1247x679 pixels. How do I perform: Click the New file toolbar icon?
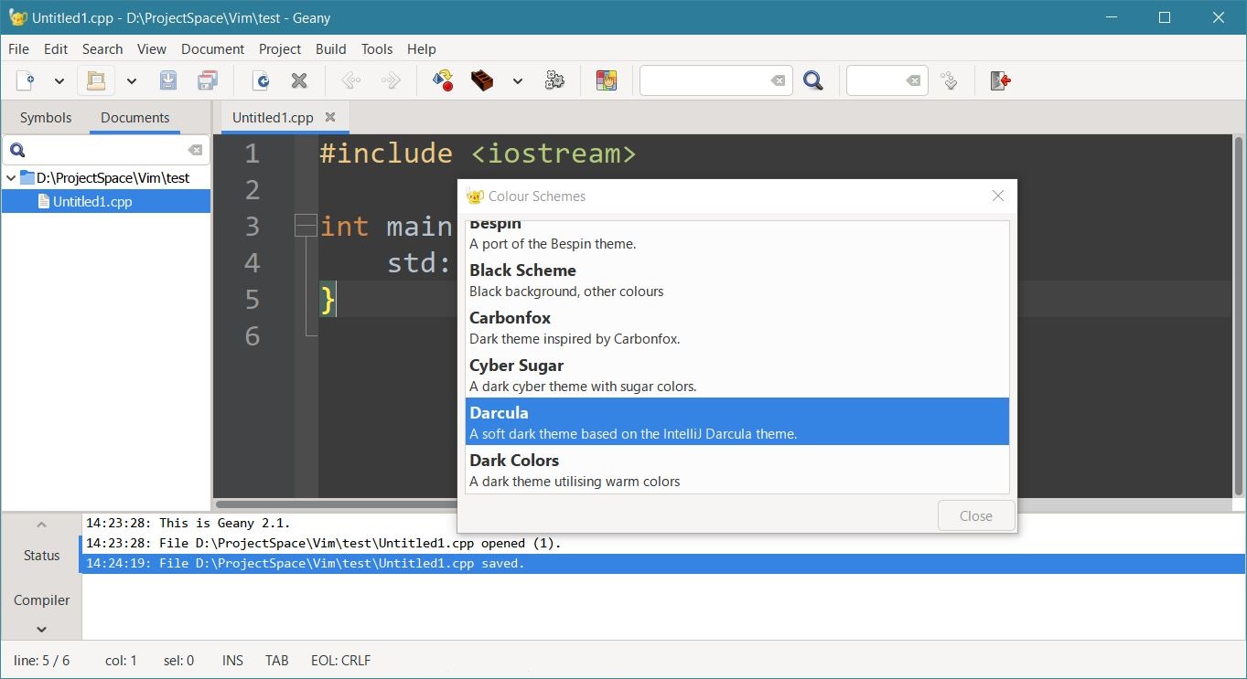pyautogui.click(x=27, y=81)
